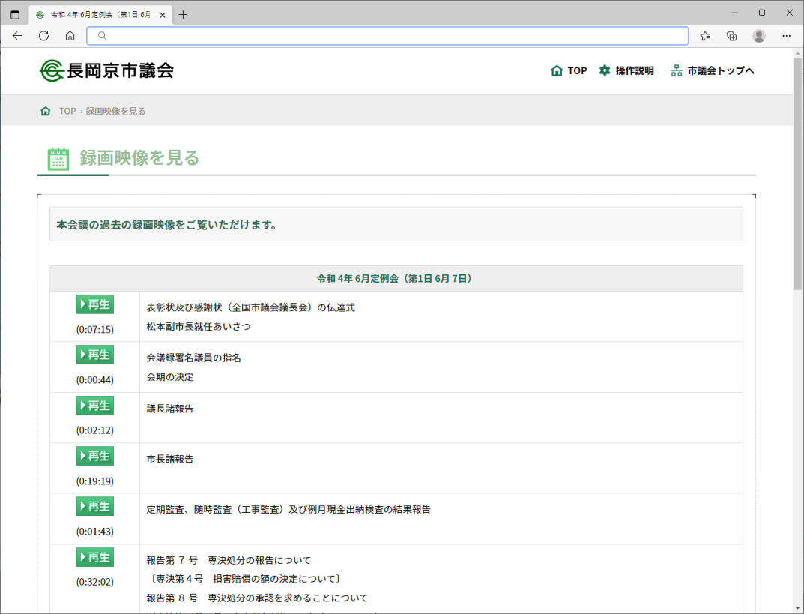804x614 pixels.
Task: Click the page vertical scrollbar thumb
Action: [797, 173]
